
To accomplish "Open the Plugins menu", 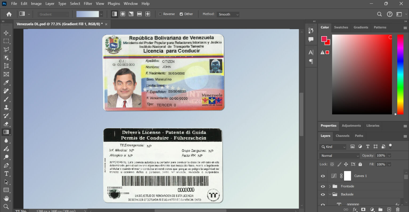I will coord(114,4).
